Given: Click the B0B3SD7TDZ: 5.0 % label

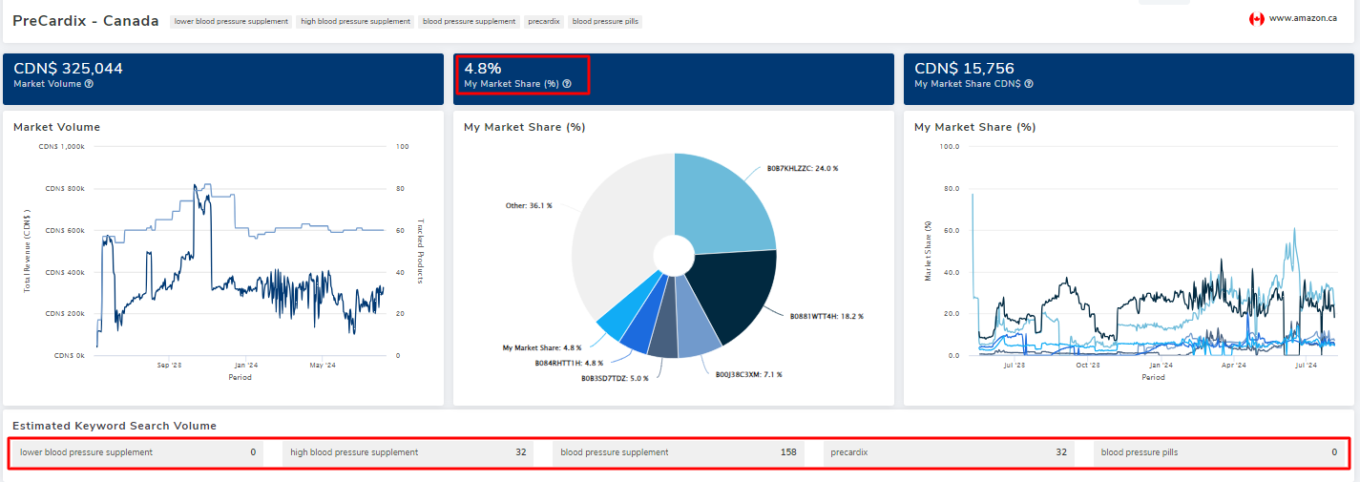Looking at the screenshot, I should [615, 378].
